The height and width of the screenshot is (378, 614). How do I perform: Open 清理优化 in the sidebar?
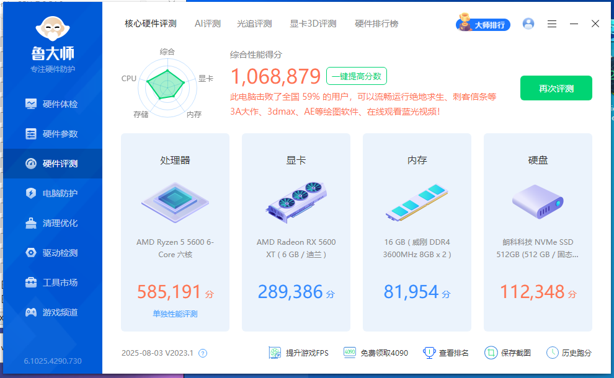coord(51,223)
